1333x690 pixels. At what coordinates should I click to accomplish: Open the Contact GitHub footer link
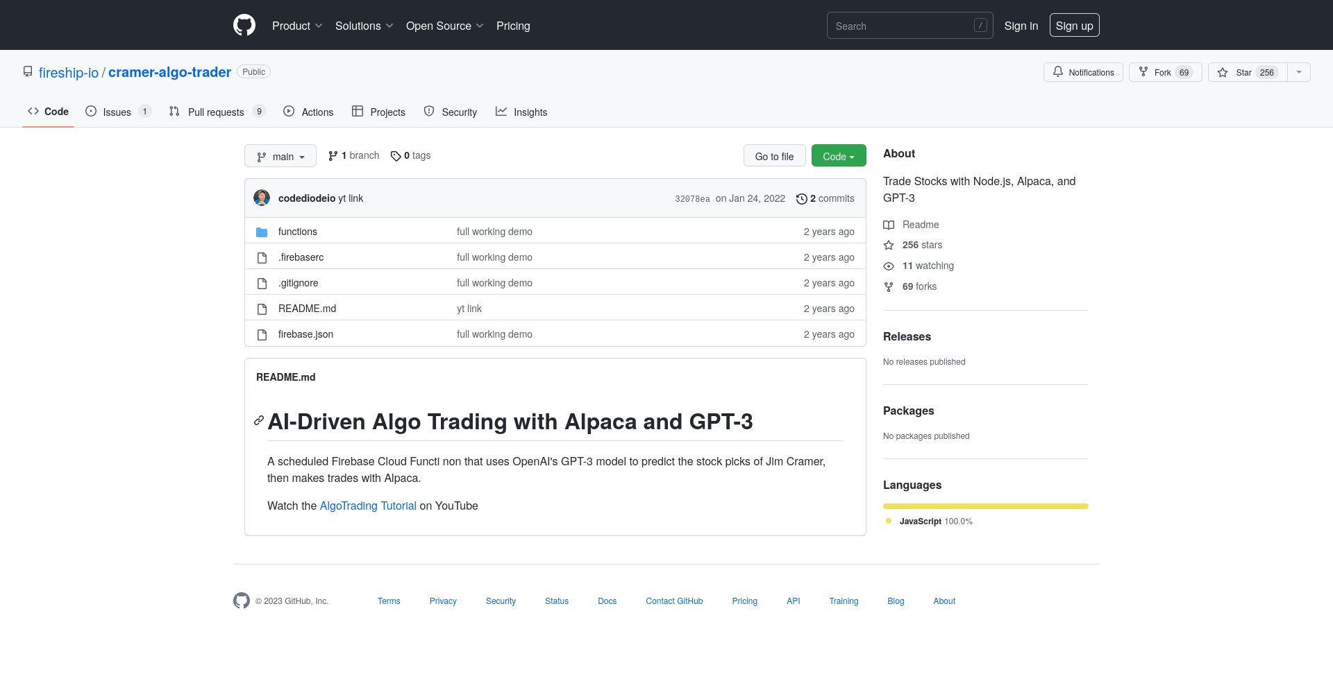point(674,601)
